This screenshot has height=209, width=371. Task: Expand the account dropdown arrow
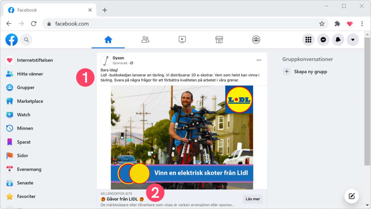353,40
